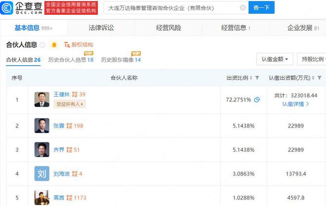The height and width of the screenshot is (206, 326).
Task: Click the relation icon next to 刘海波
Action: tap(75, 174)
